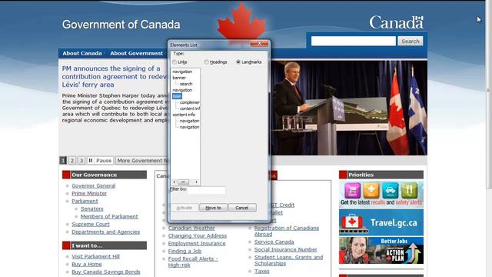Select the Headings radio button
Viewport: 492px width, 277px height.
[x=206, y=62]
